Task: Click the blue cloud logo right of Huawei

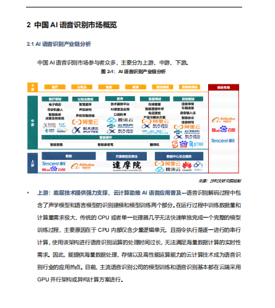Action: pyautogui.click(x=198, y=165)
